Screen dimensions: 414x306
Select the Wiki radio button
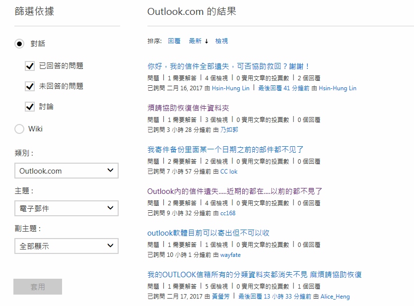pos(19,129)
